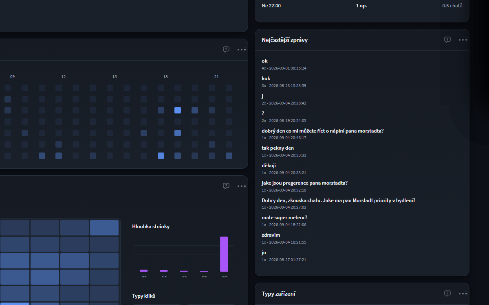This screenshot has width=489, height=305.
Task: Select the 'j' message entry
Action: pos(262,96)
